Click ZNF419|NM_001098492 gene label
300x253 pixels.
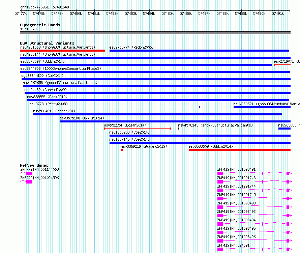point(237,212)
